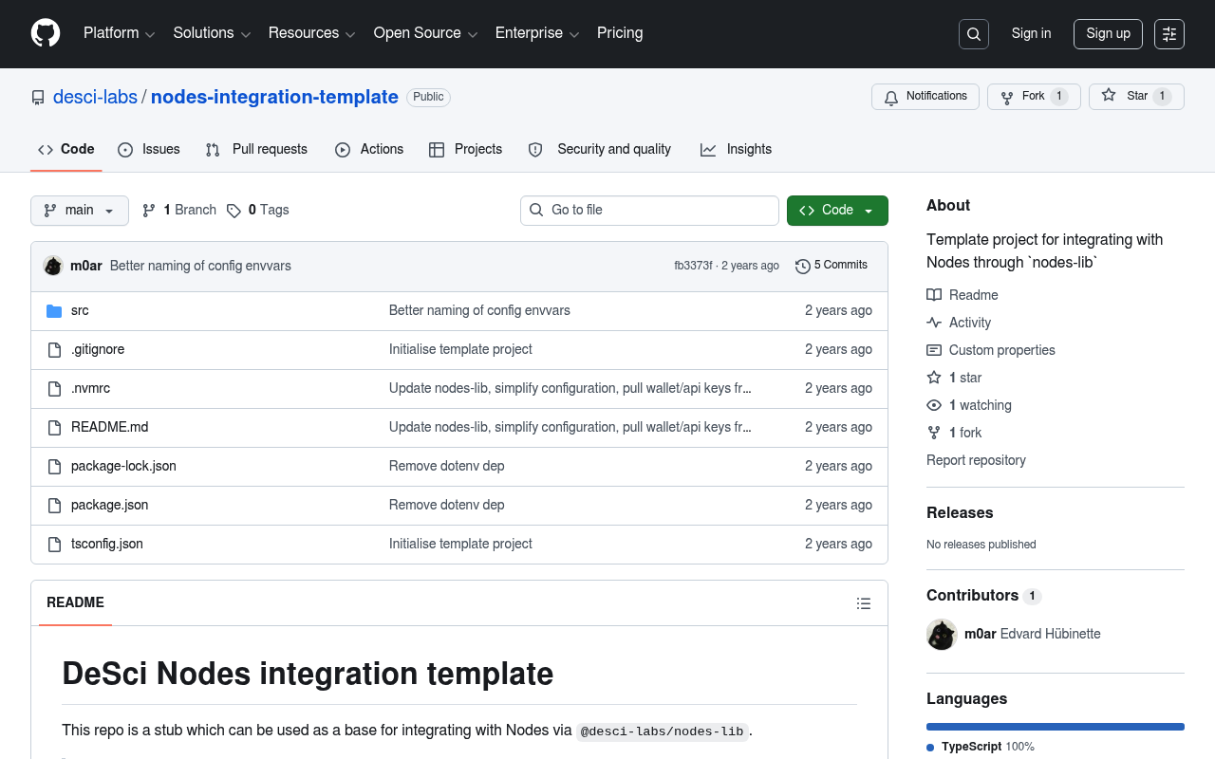Open the src folder name
The width and height of the screenshot is (1215, 759).
point(80,311)
